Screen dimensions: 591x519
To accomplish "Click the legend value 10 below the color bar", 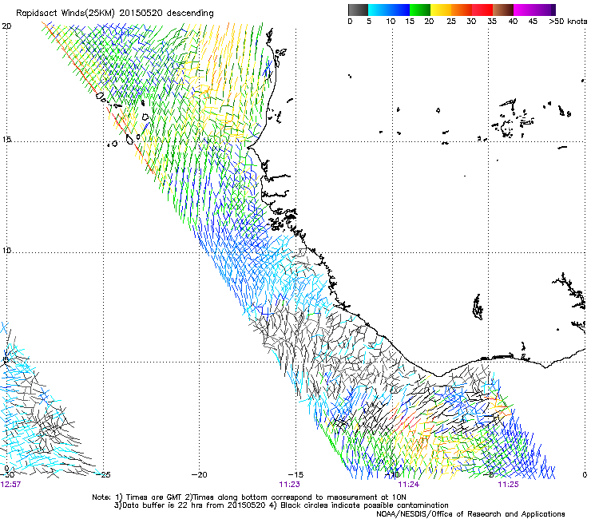I will [x=391, y=22].
